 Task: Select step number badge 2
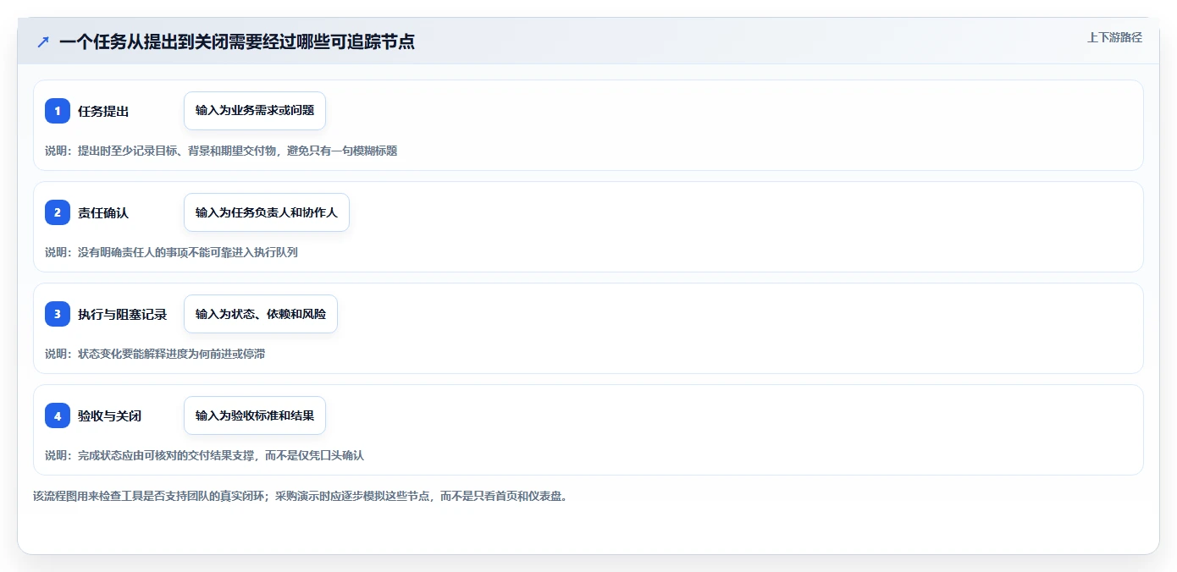tap(58, 212)
